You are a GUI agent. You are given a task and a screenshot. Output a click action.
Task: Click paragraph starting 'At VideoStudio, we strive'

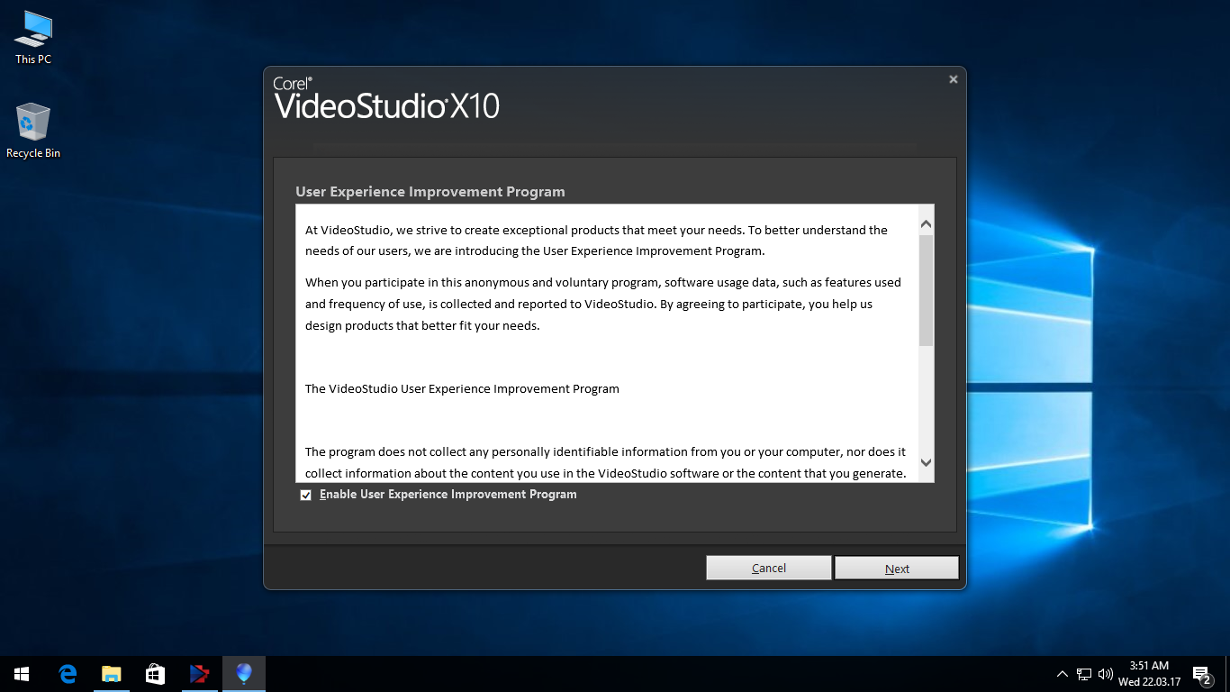click(x=596, y=241)
